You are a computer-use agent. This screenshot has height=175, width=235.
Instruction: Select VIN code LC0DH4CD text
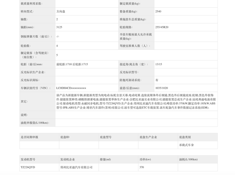[71, 88]
